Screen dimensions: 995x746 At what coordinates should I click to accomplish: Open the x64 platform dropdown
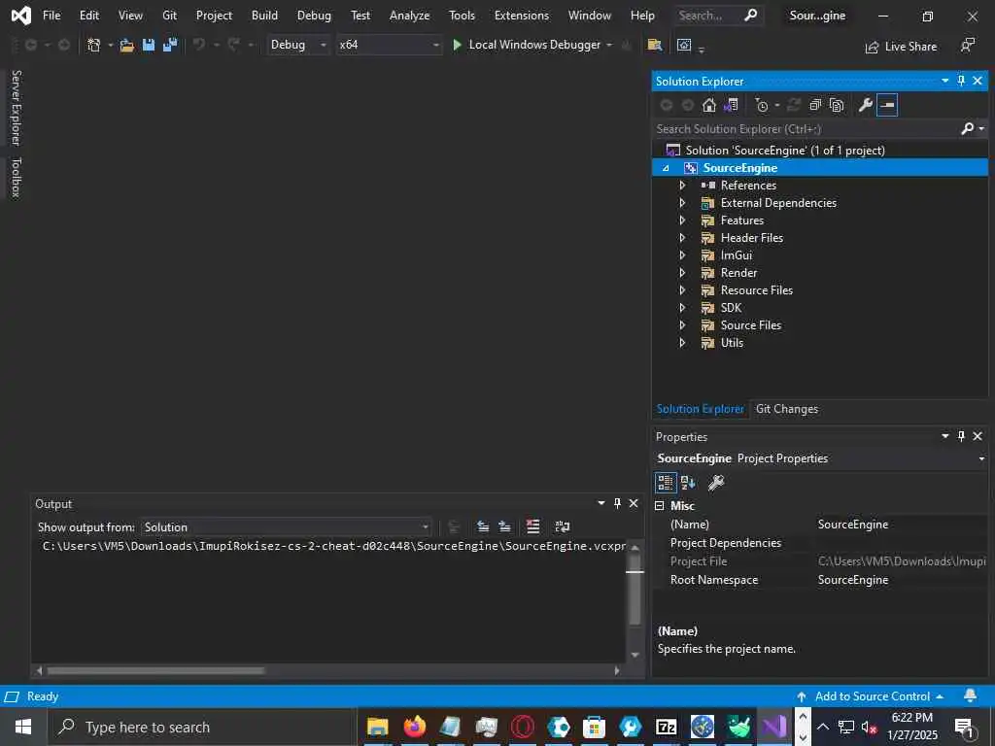point(389,45)
